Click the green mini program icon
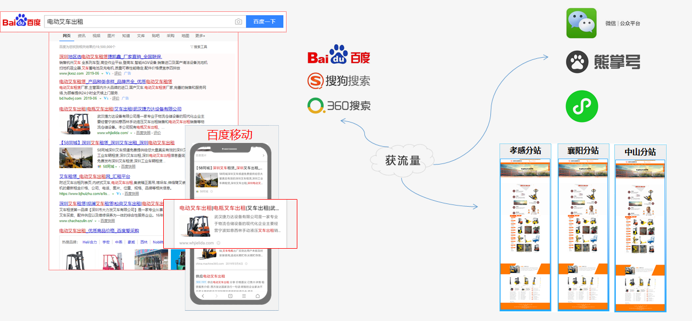Image resolution: width=692 pixels, height=321 pixels. pos(582,106)
